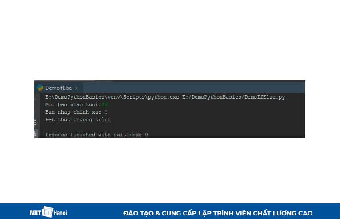The height and width of the screenshot is (219, 340).
Task: Click empty tab bar area right of DemoIfElse
Action: click(194, 88)
